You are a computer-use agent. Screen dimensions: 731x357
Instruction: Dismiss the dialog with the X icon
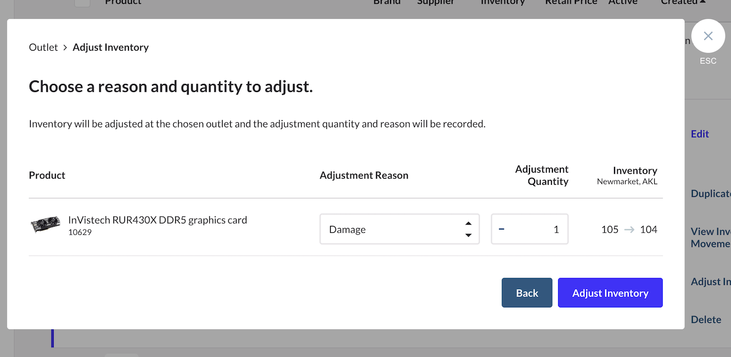(708, 35)
